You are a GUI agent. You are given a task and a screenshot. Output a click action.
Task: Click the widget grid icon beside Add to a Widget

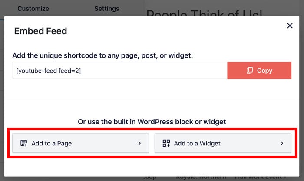tap(166, 143)
